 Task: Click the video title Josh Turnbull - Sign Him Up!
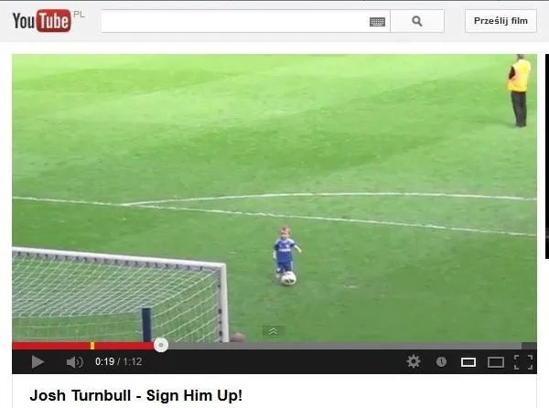pyautogui.click(x=135, y=395)
